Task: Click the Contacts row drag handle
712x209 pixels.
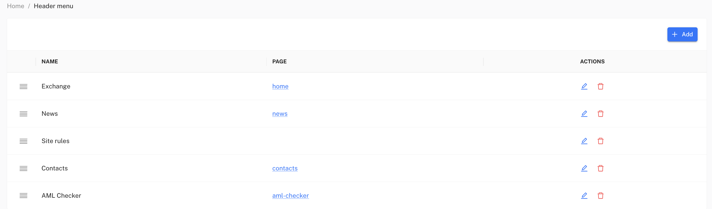Action: [23, 168]
